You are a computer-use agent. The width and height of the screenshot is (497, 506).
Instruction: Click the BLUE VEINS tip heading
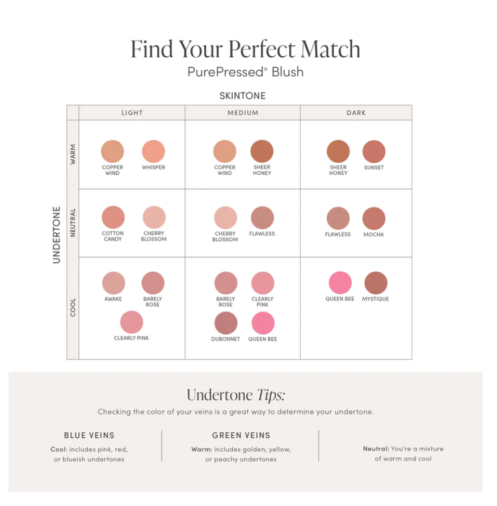tap(89, 436)
